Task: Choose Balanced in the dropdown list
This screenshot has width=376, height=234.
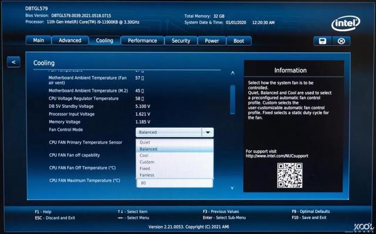Action: coord(174,149)
